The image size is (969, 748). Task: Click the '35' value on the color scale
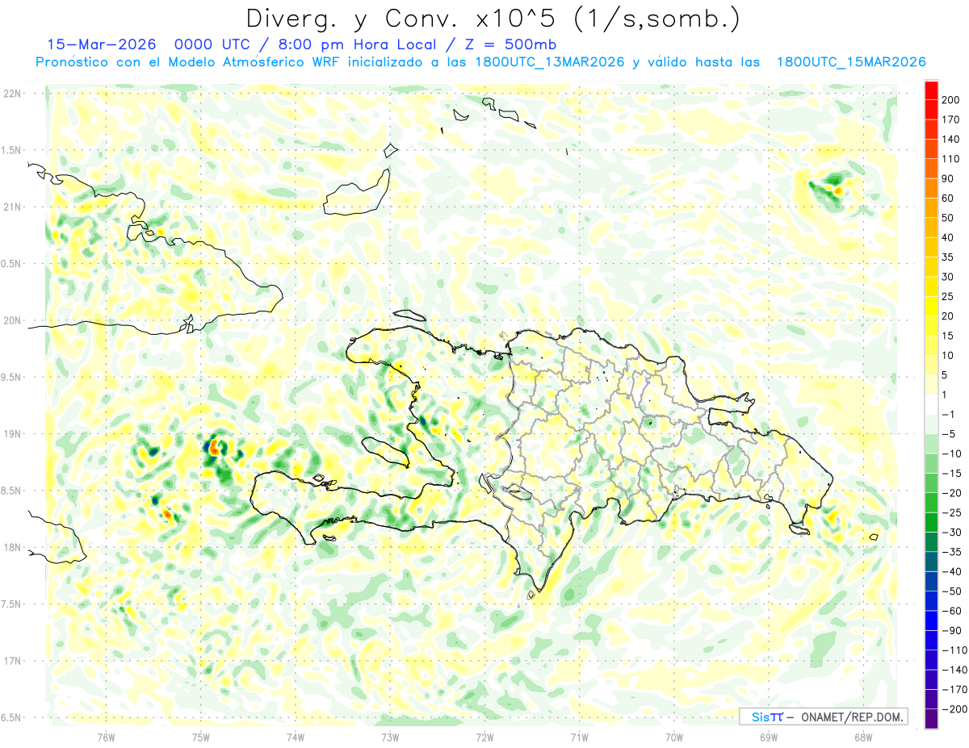[x=948, y=257]
